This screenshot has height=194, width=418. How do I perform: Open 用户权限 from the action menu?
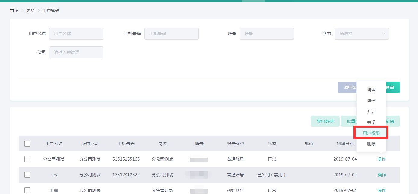tap(371, 133)
